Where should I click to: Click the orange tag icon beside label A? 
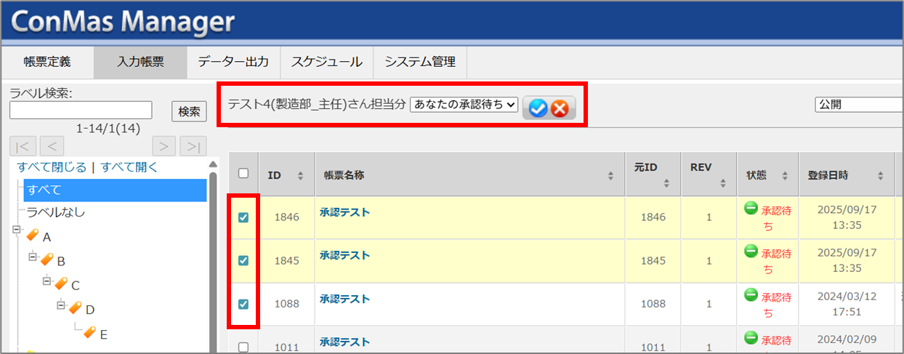pos(32,236)
